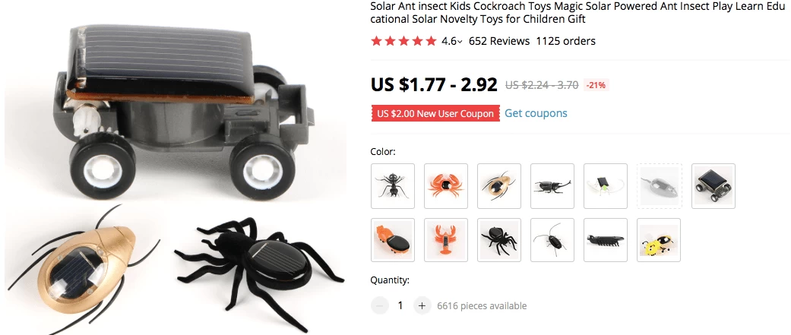Select the cockroach with long antennae option
Image resolution: width=791 pixels, height=335 pixels.
click(552, 239)
